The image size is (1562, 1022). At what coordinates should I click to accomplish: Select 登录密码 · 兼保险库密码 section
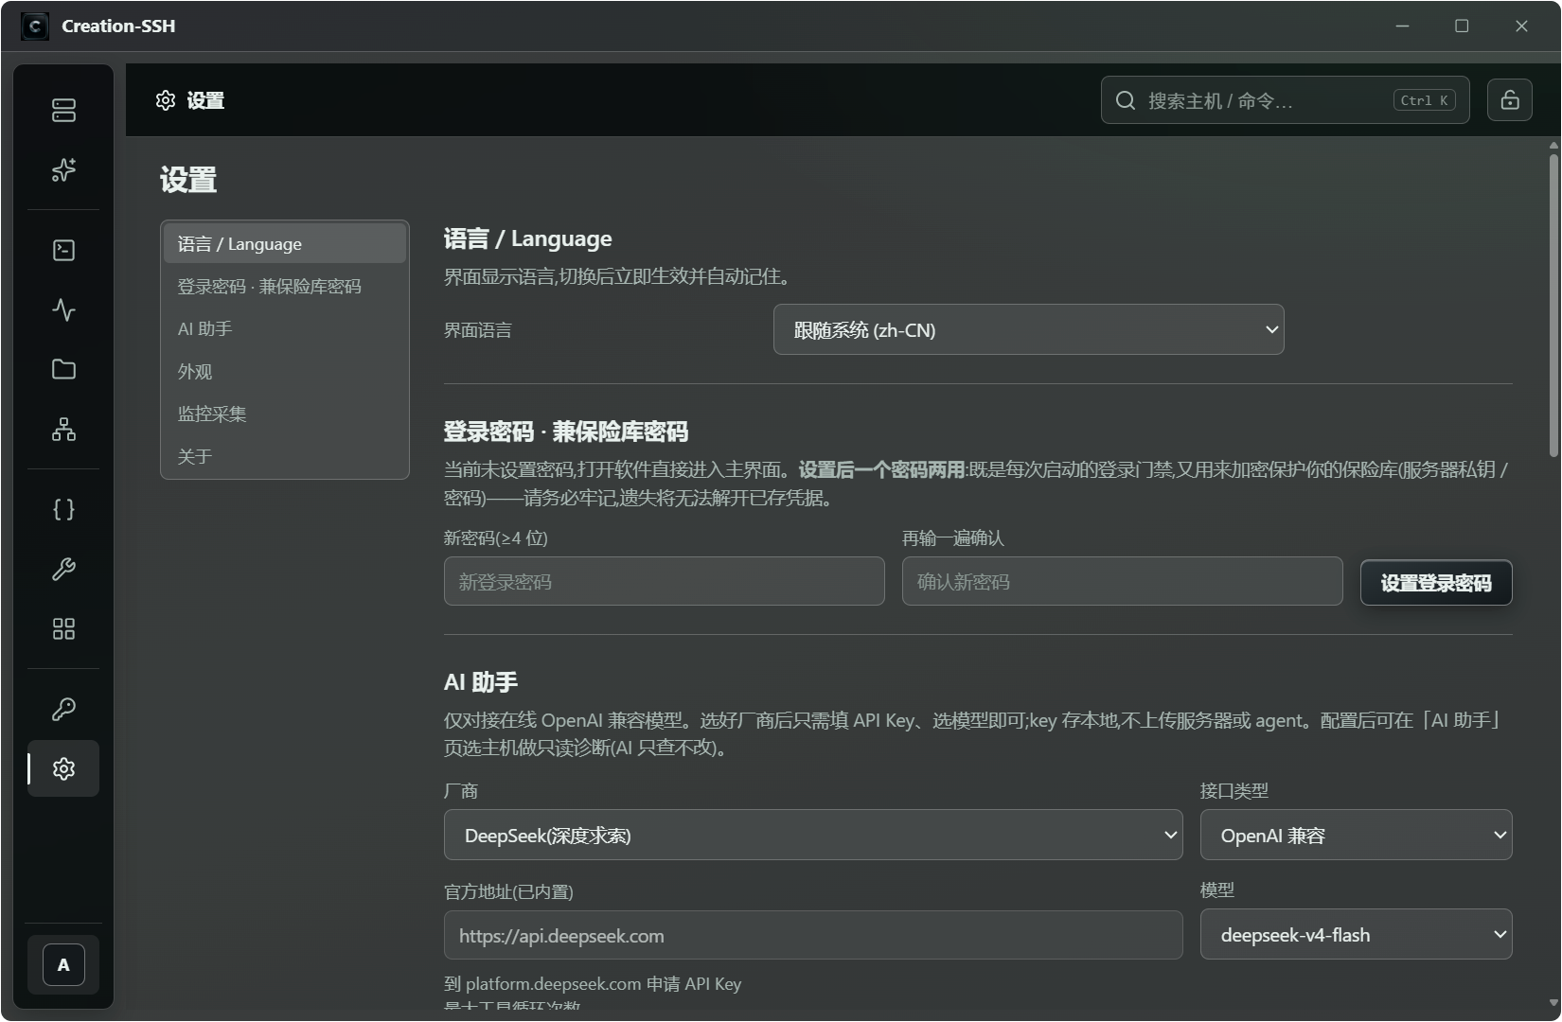click(285, 287)
